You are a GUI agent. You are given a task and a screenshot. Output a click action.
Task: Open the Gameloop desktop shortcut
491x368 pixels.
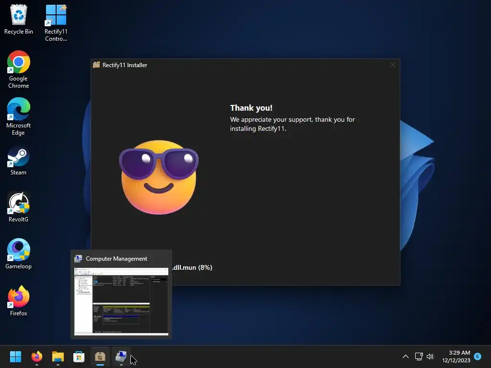tap(19, 254)
